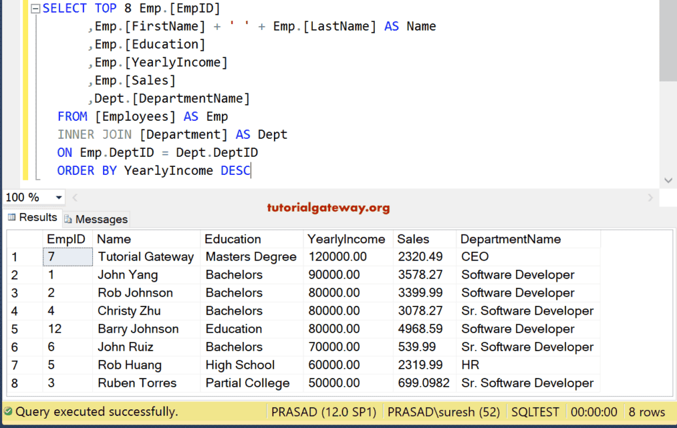This screenshot has height=428, width=677.
Task: Click the horizontal scroll right arrow
Action: [650, 198]
